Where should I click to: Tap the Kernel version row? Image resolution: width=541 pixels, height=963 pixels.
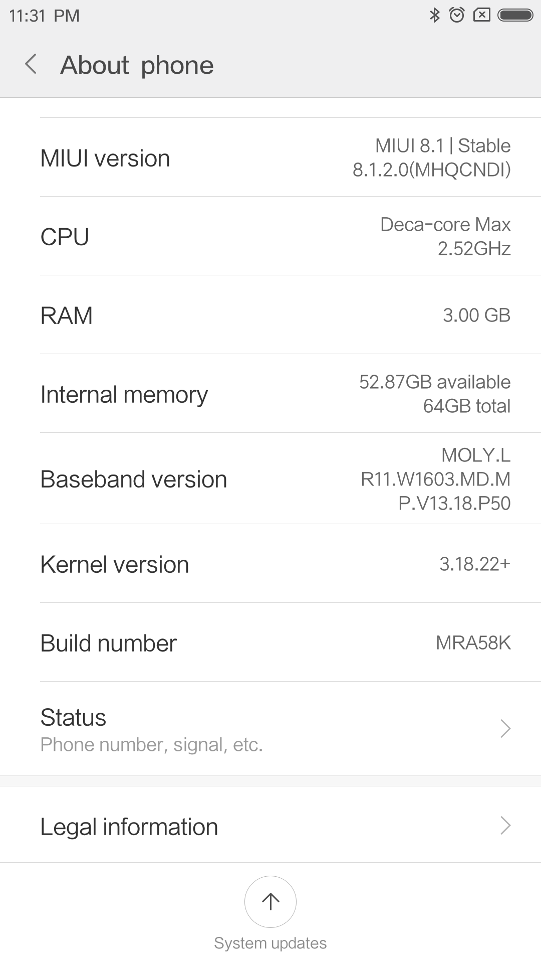click(x=270, y=564)
